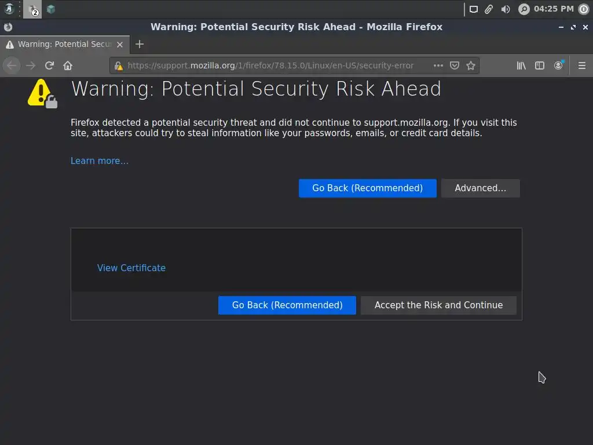Reload the current page
The image size is (593, 445).
click(49, 65)
